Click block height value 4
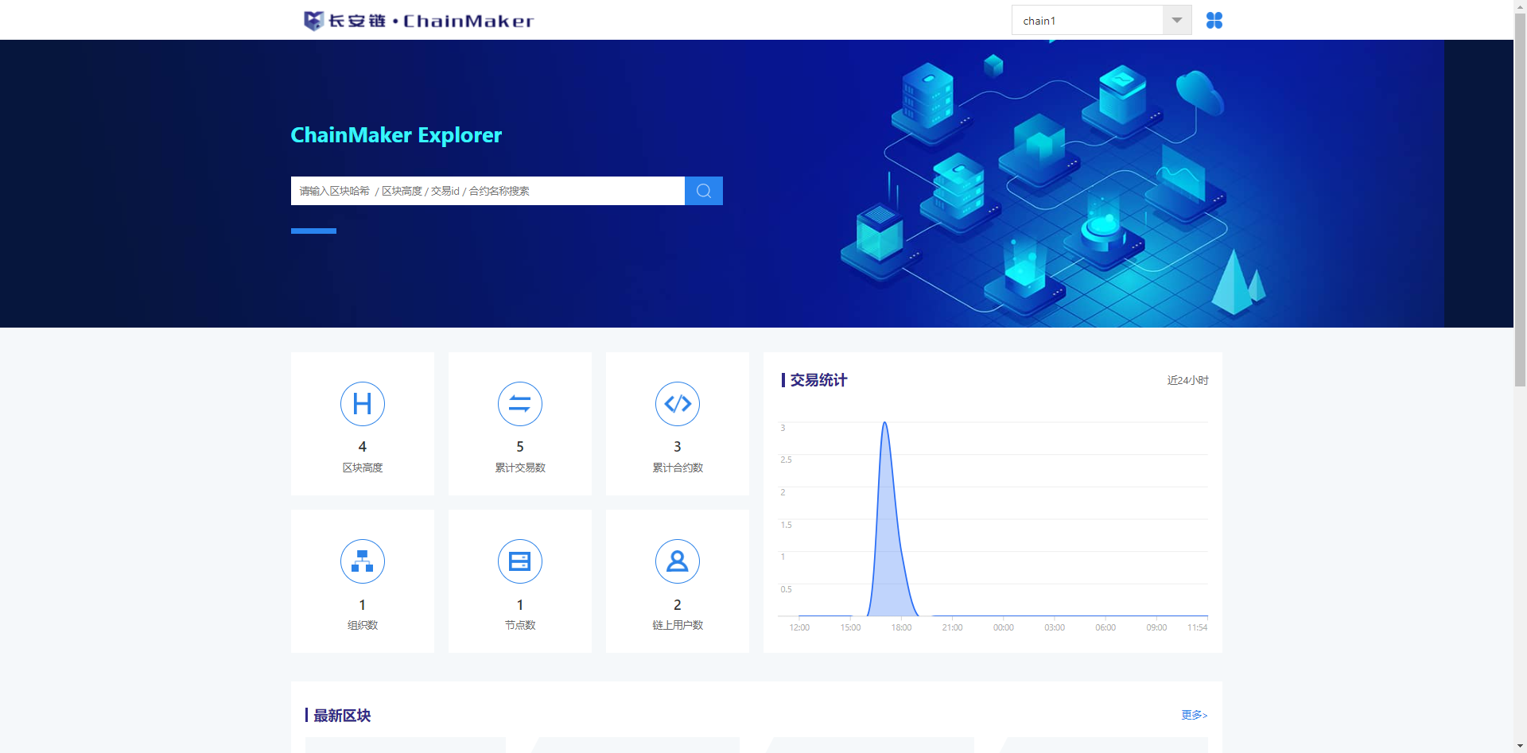1527x753 pixels. (x=363, y=447)
